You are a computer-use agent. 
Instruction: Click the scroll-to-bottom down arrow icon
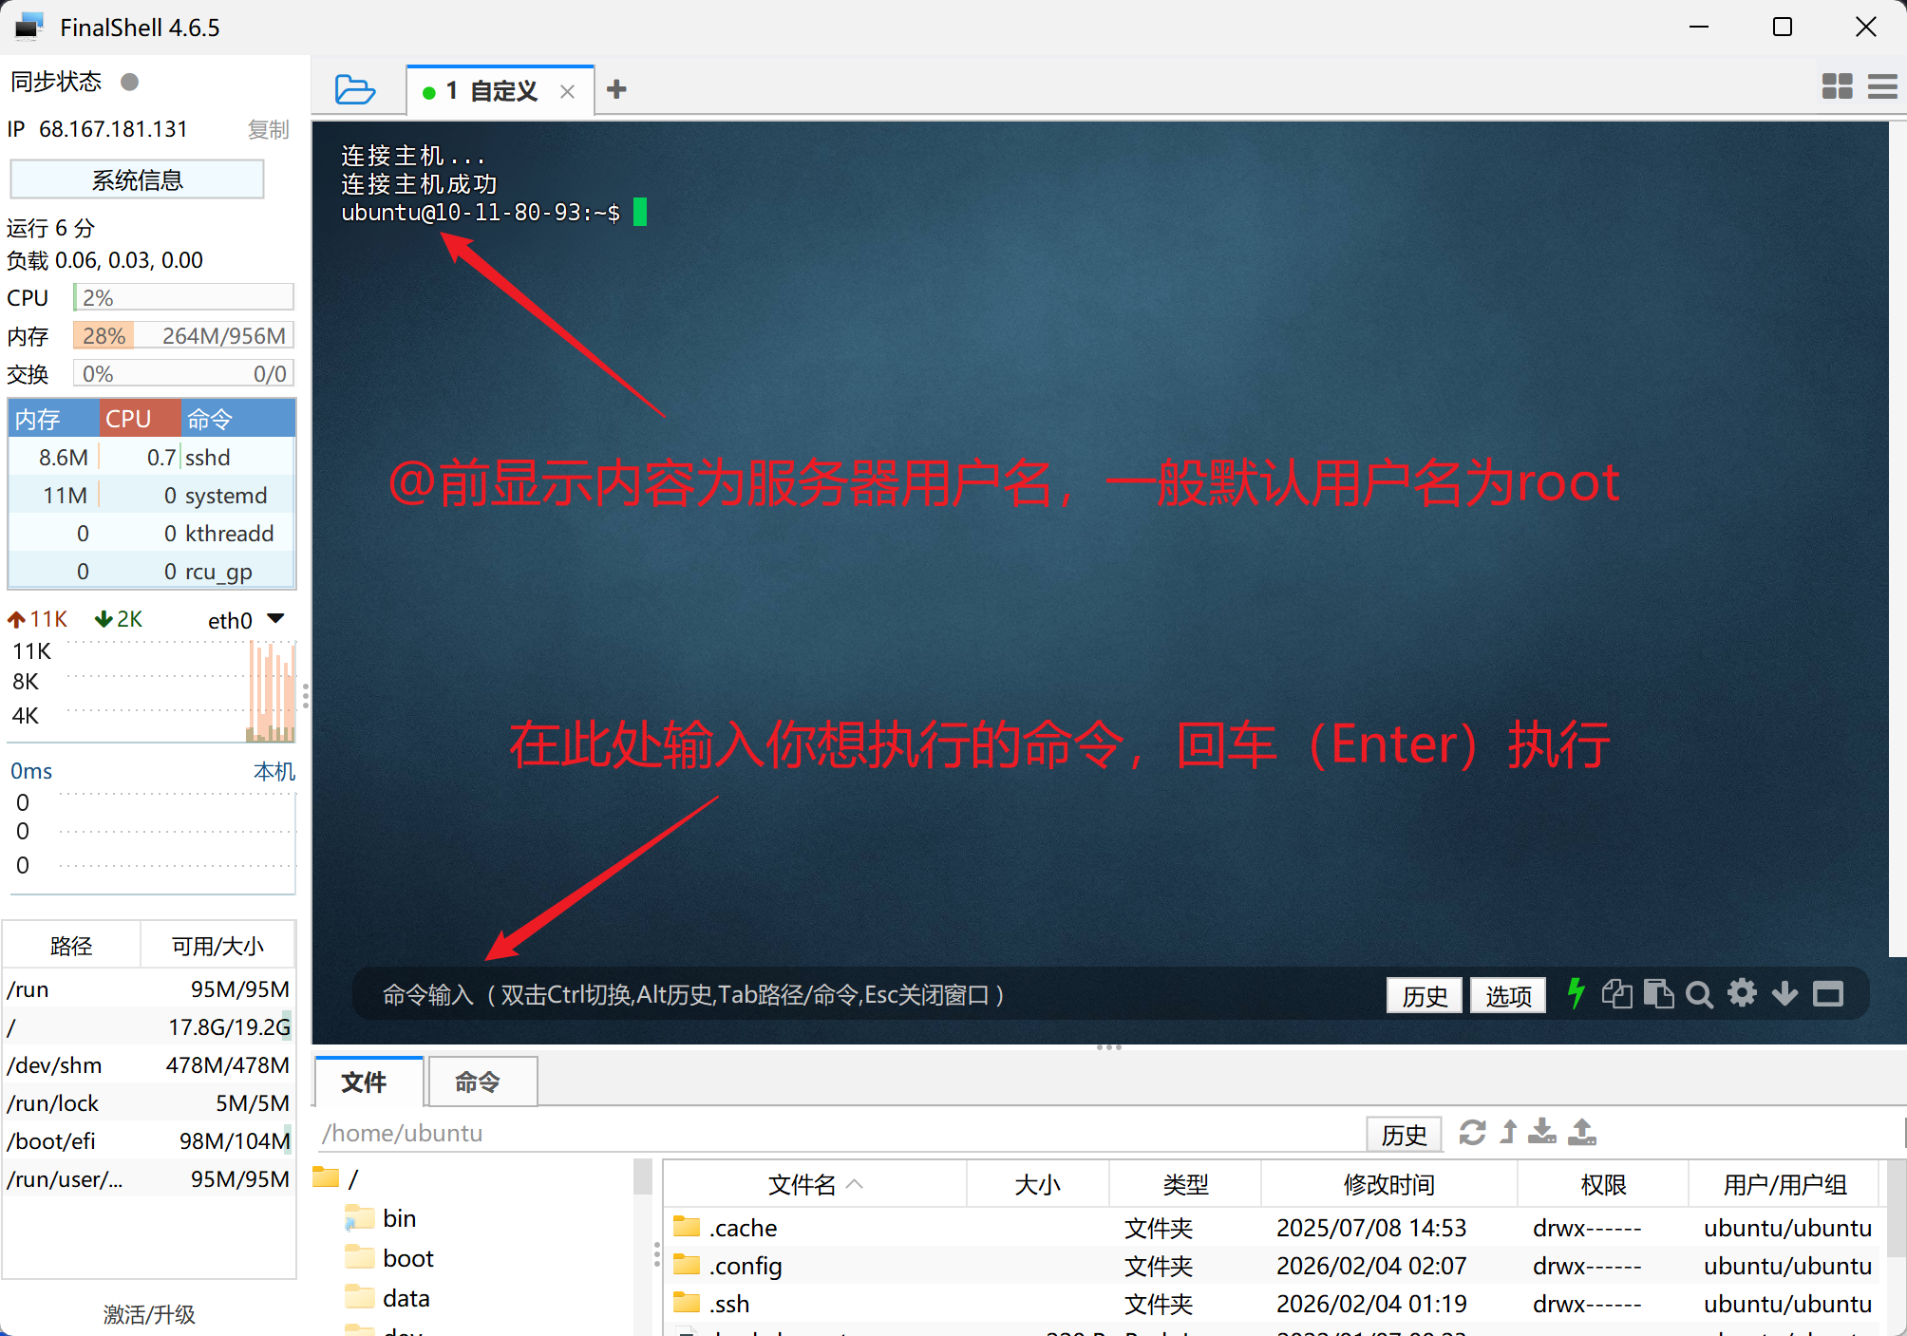tap(1784, 994)
